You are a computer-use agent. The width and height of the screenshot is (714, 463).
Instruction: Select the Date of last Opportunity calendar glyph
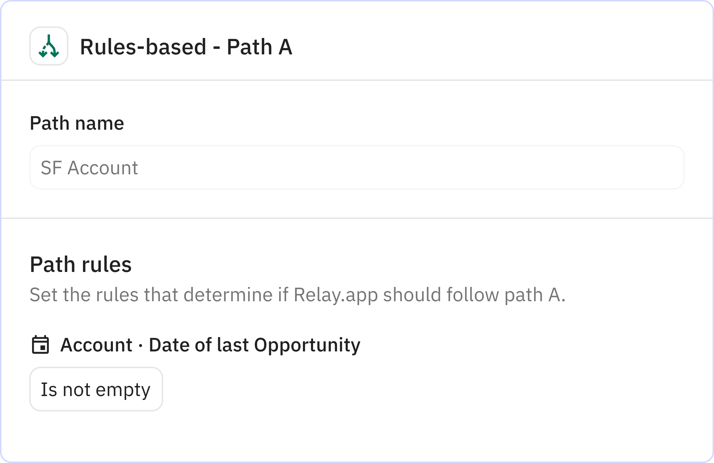tap(41, 345)
